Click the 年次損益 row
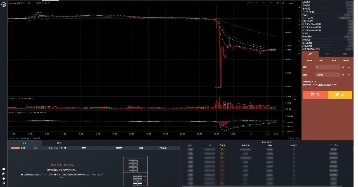This screenshot has height=187, width=358. point(327,2)
